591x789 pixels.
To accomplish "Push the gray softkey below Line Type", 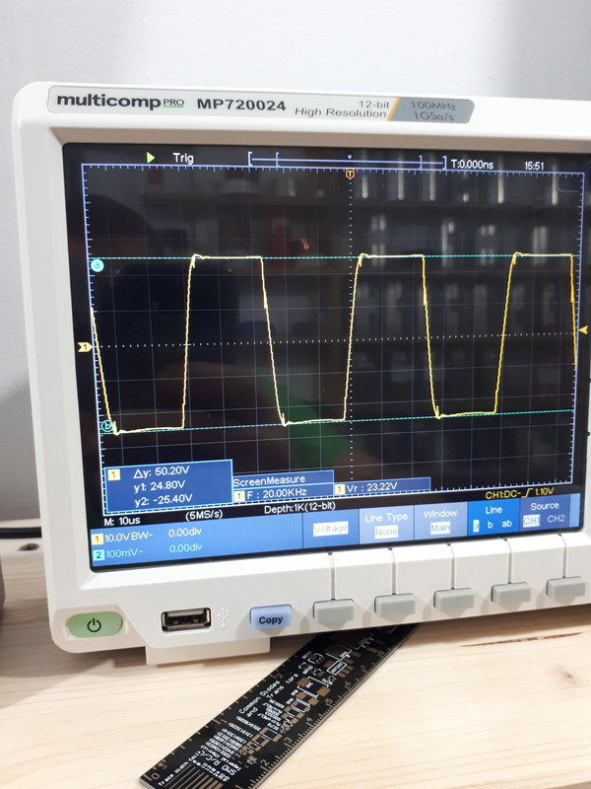I will click(x=395, y=606).
